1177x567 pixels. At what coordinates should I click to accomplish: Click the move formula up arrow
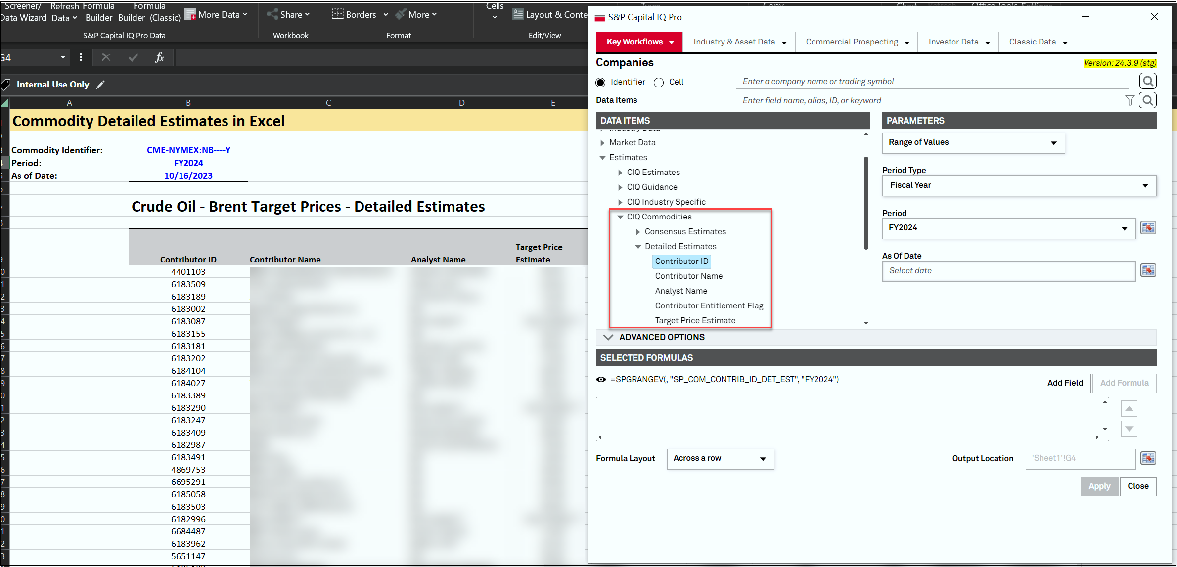click(1129, 409)
